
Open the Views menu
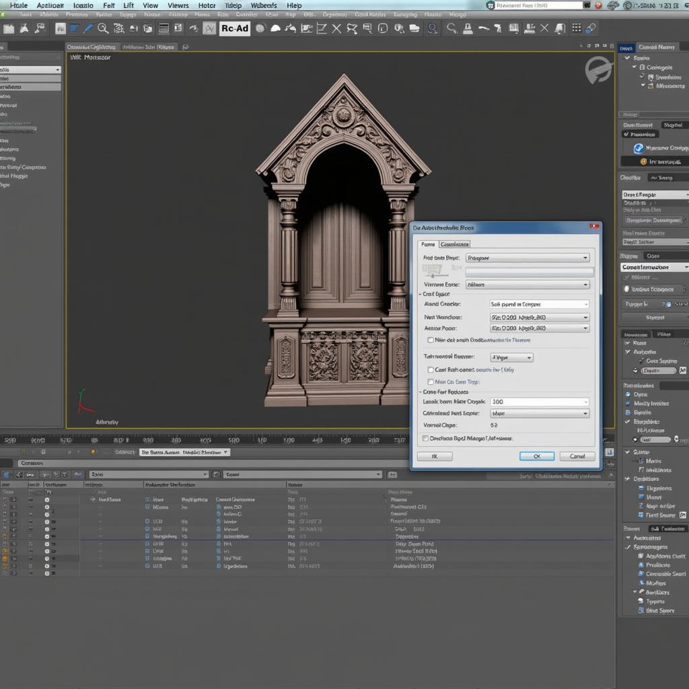click(x=178, y=5)
